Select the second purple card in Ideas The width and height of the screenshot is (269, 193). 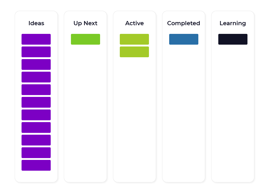click(36, 52)
